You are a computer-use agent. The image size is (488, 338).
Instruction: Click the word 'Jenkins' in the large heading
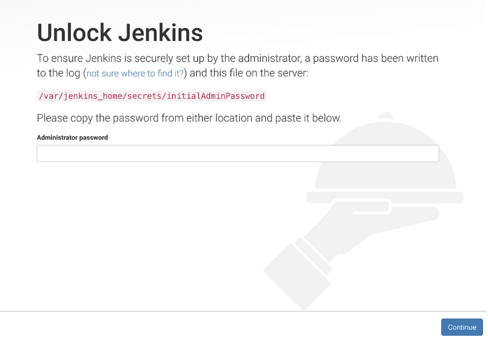click(x=161, y=32)
